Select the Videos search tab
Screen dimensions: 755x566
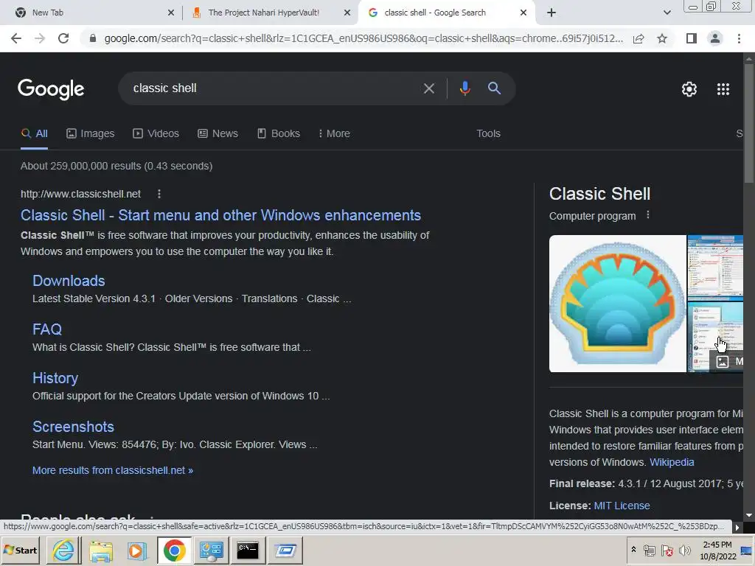pyautogui.click(x=156, y=134)
